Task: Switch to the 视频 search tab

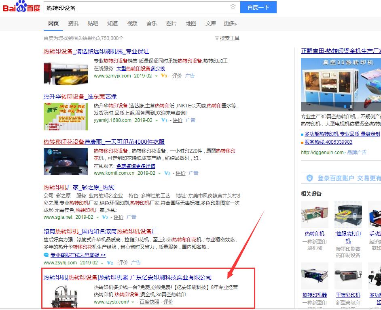Action: click(x=132, y=23)
